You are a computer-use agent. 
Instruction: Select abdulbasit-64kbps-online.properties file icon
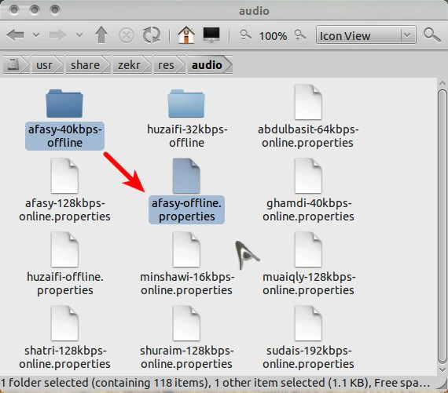[x=308, y=103]
